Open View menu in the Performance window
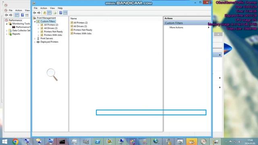 click(x=27, y=10)
